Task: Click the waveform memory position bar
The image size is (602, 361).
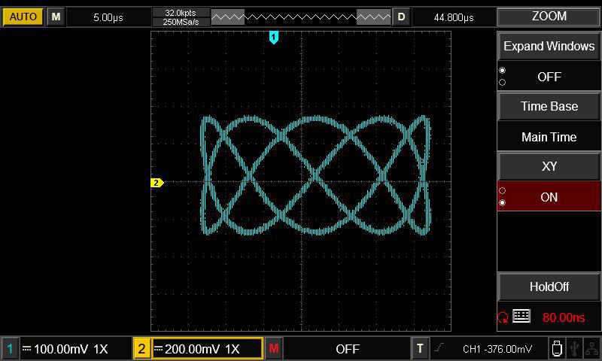Action: coord(301,17)
